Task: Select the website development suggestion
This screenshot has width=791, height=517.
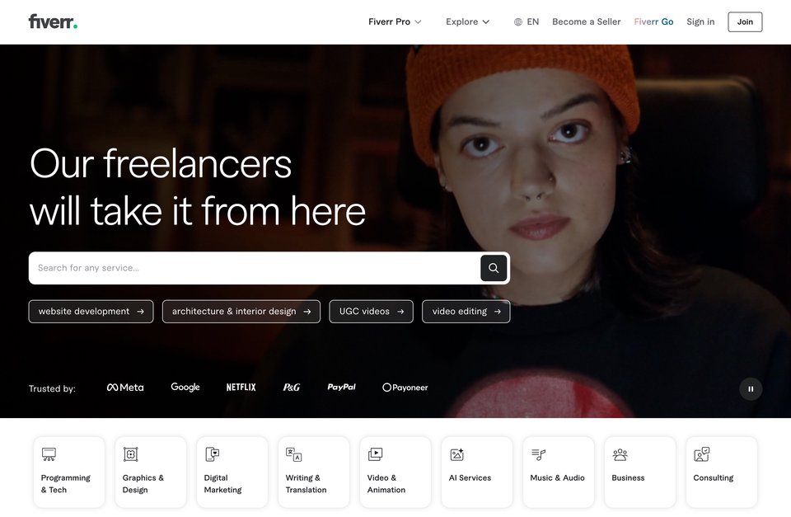Action: click(91, 312)
